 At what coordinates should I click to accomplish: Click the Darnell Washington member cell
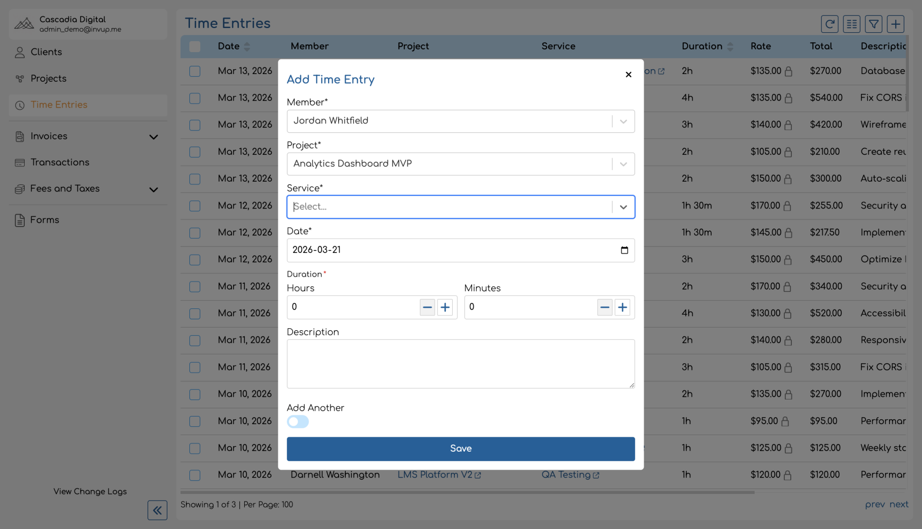[335, 475]
